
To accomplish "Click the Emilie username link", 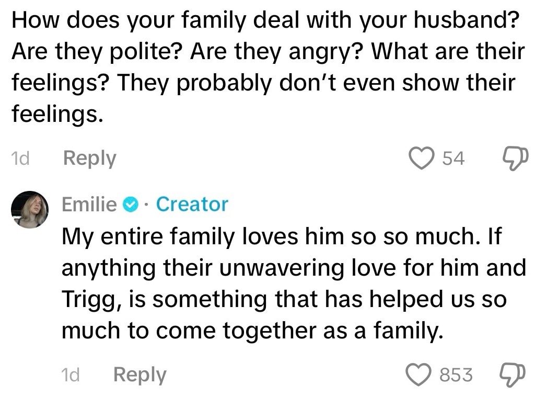I will [x=89, y=205].
